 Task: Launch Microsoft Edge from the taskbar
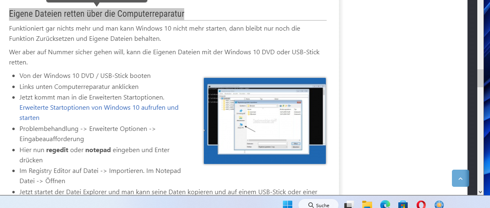point(385,204)
